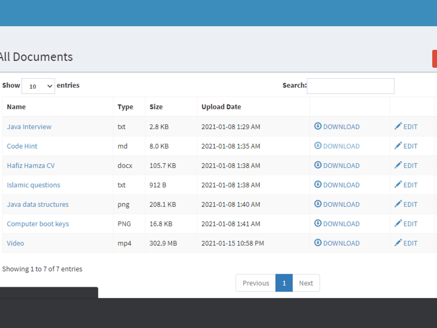Image resolution: width=437 pixels, height=328 pixels.
Task: Open the Computer boot keys link
Action: pyautogui.click(x=38, y=224)
